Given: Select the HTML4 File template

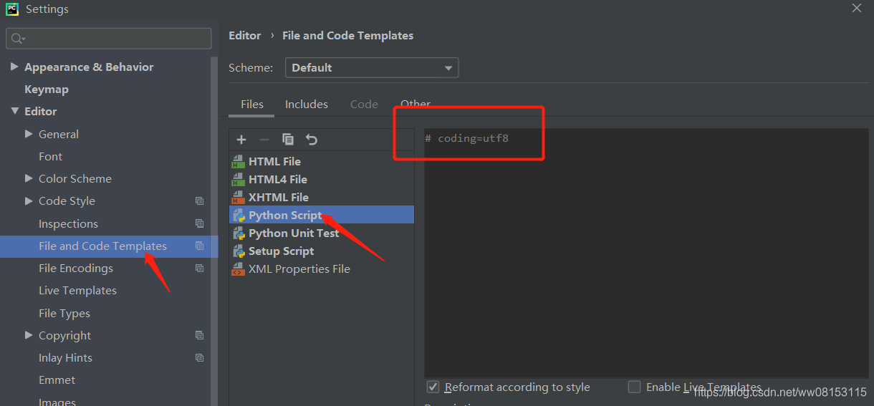Looking at the screenshot, I should pos(278,180).
